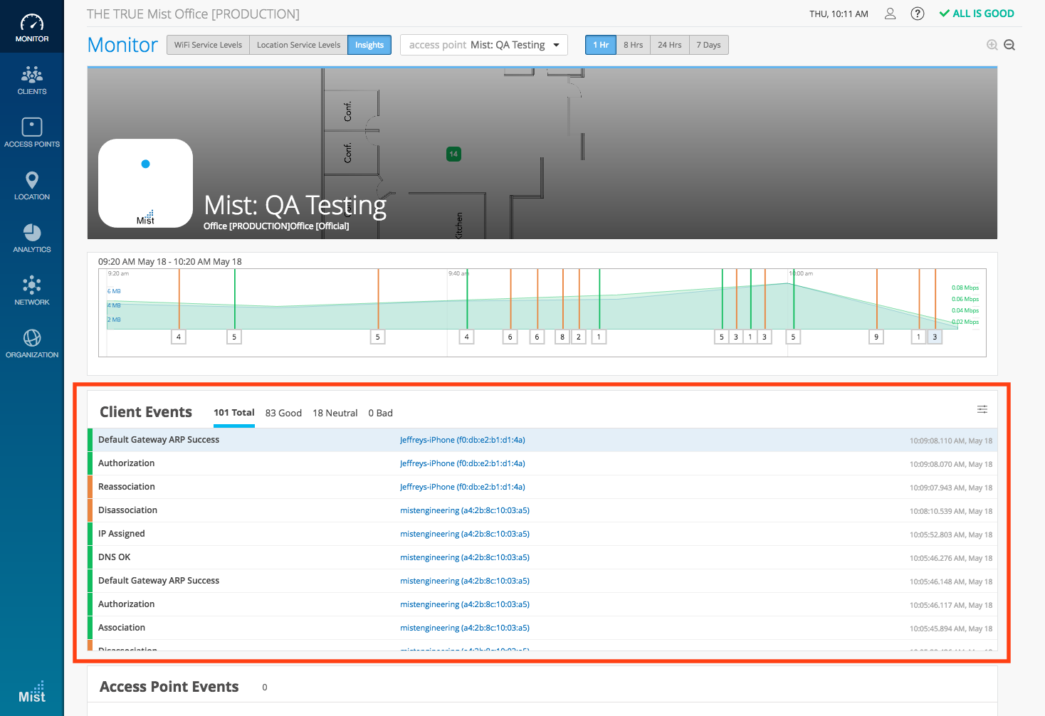Click the help question mark icon
This screenshot has height=716, width=1045.
(x=918, y=14)
